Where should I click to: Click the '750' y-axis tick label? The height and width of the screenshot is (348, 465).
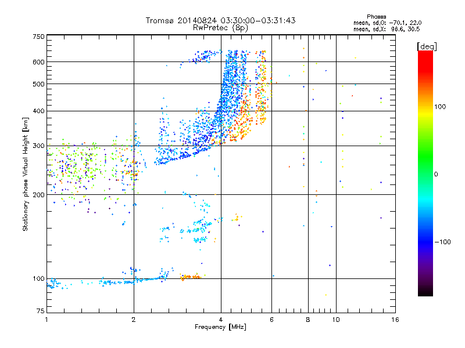point(38,37)
